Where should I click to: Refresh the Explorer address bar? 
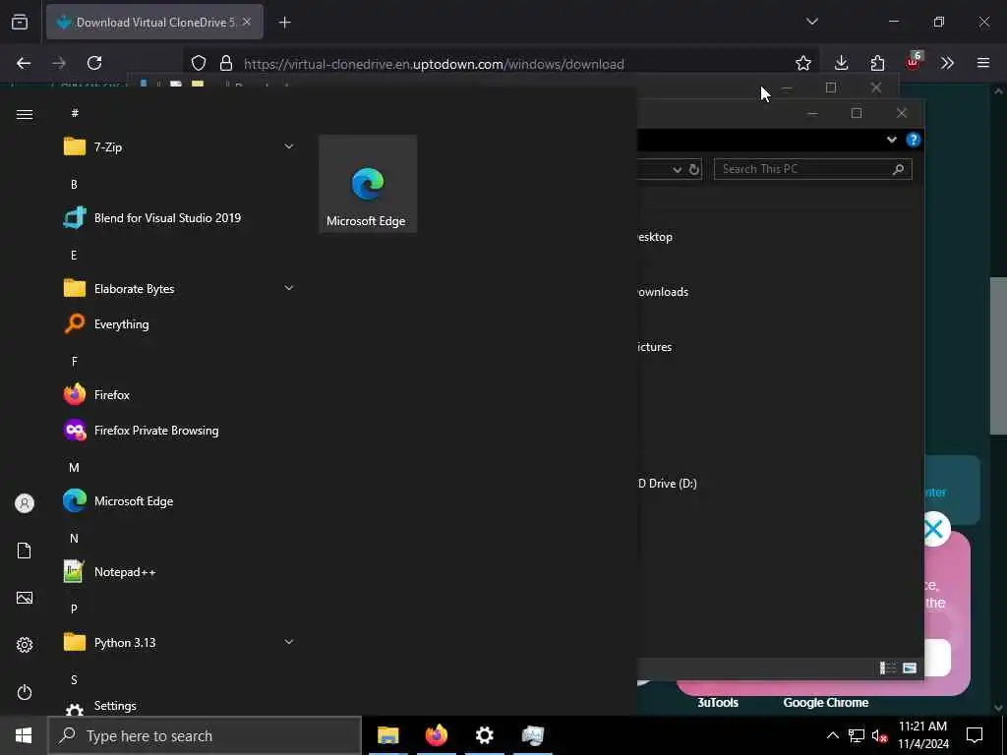[x=694, y=169]
